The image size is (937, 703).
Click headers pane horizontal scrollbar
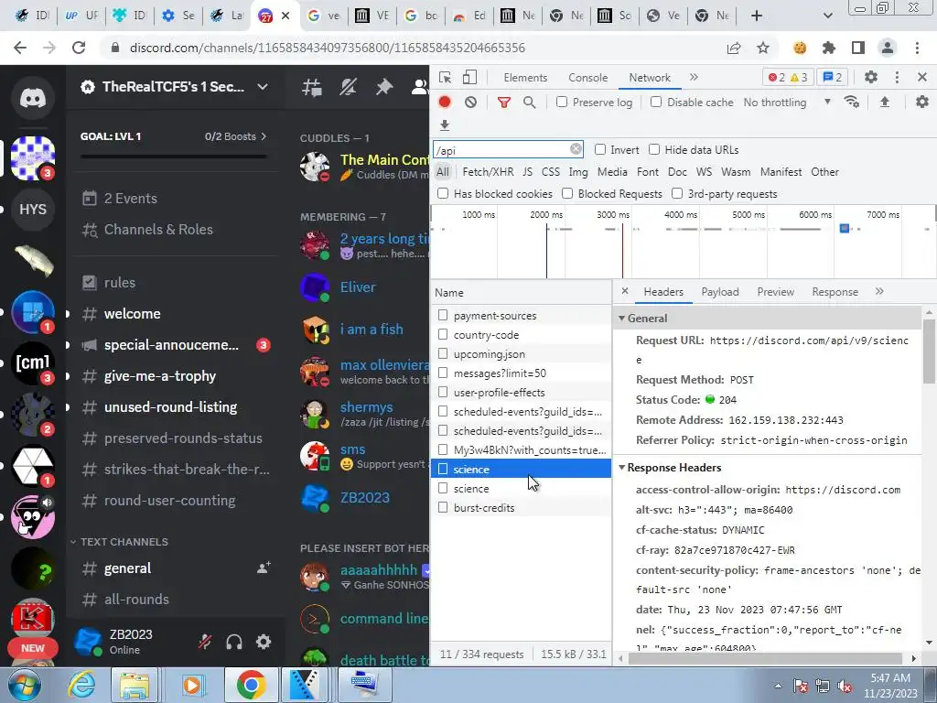point(765,658)
